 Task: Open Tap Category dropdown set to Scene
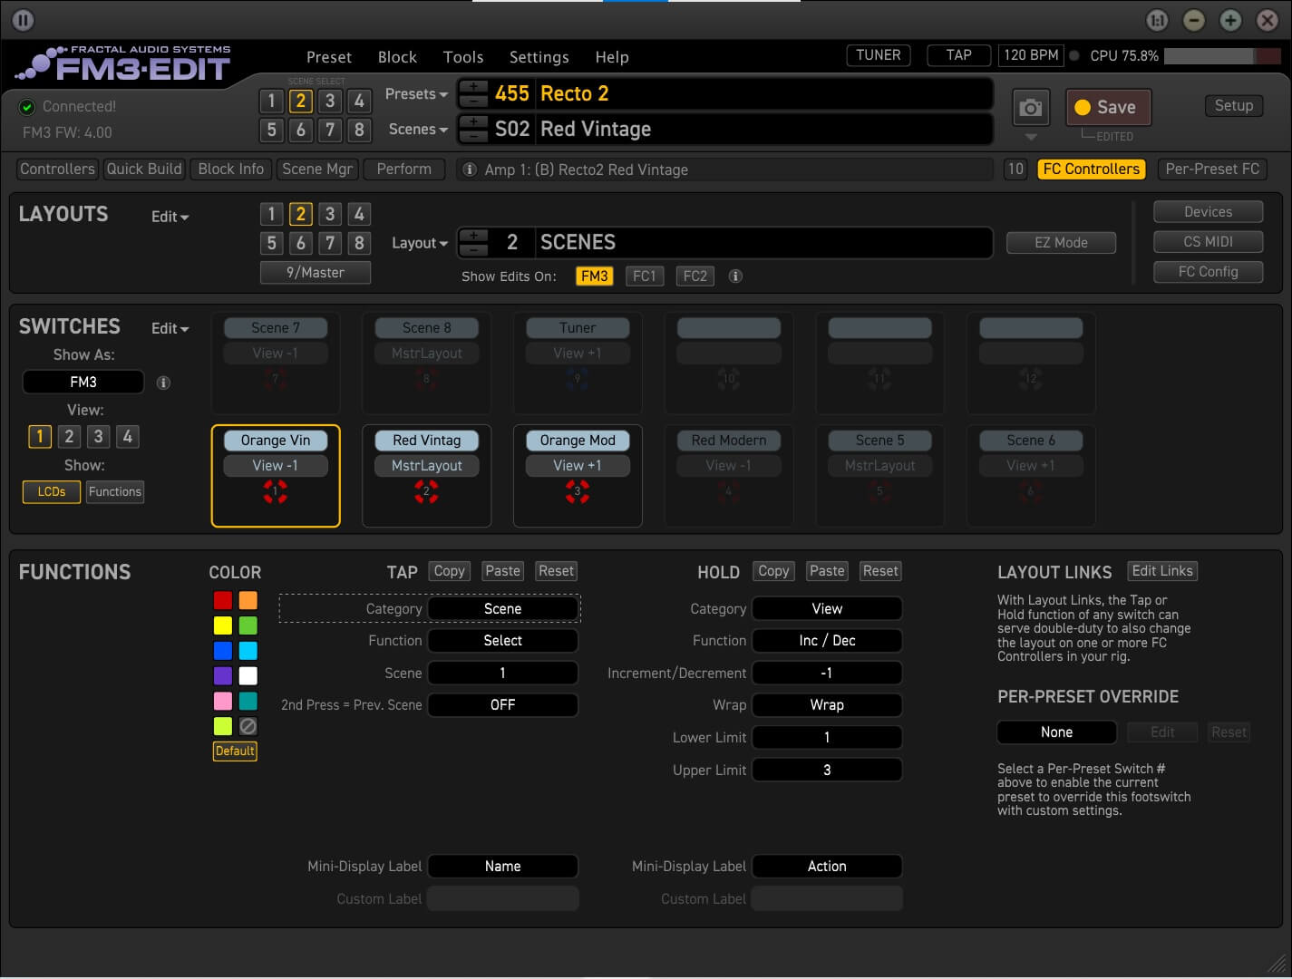tap(502, 608)
